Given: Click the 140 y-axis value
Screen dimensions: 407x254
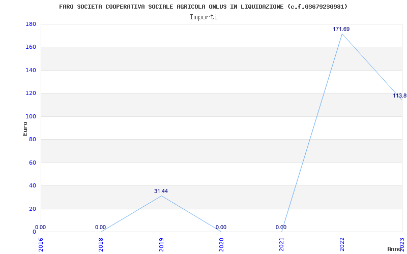Looking at the screenshot, I should tap(31, 70).
